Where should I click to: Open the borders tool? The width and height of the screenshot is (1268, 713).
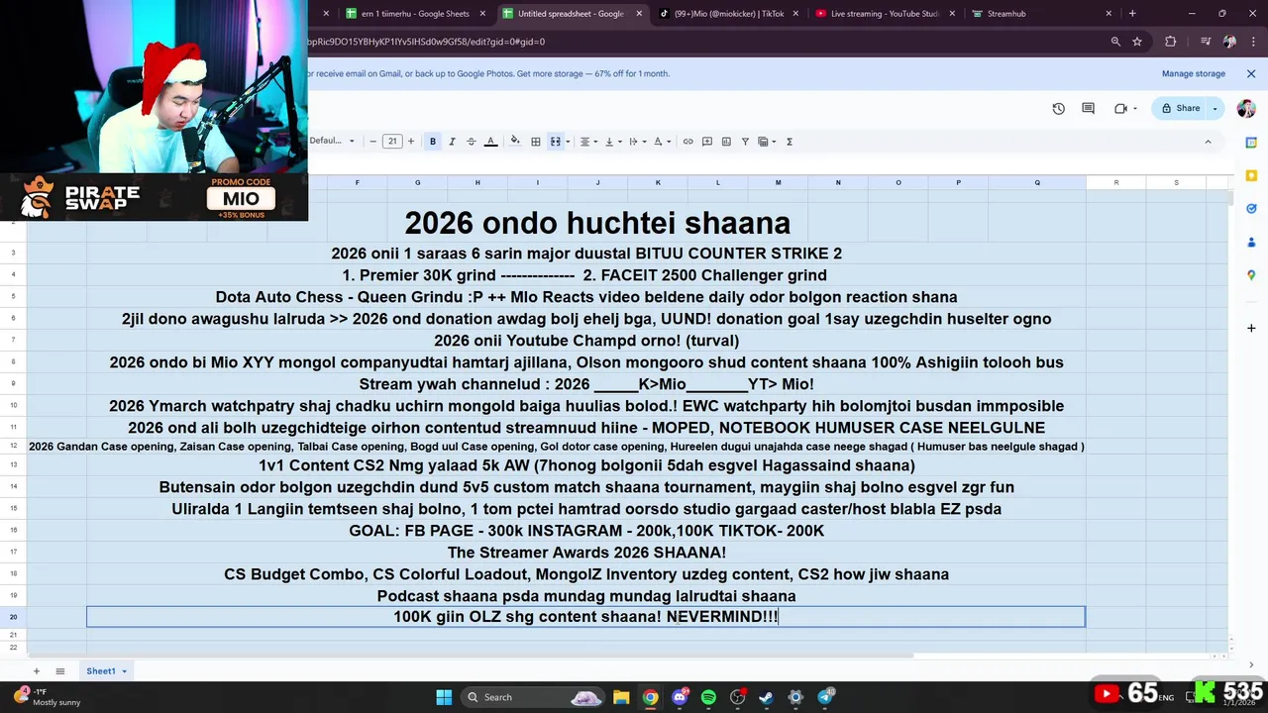coord(536,142)
